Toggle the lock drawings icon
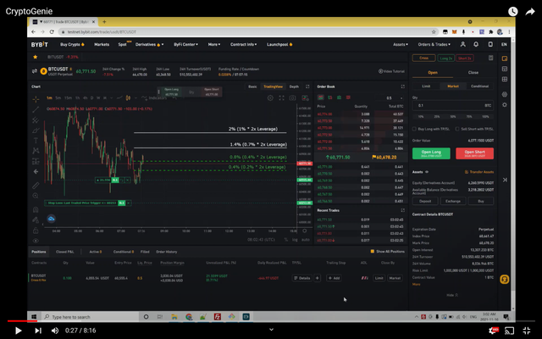This screenshot has width=542, height=339. click(x=36, y=231)
